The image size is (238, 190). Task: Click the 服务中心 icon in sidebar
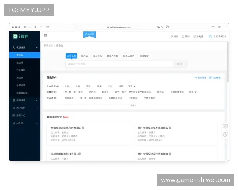click(13, 116)
